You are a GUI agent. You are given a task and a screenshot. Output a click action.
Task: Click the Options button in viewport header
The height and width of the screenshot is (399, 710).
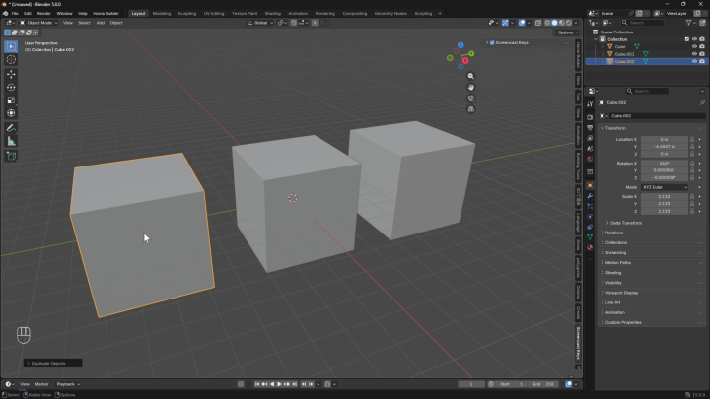coord(567,33)
